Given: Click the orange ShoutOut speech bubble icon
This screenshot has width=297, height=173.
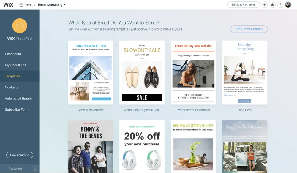Looking at the screenshot, I should pos(20,26).
